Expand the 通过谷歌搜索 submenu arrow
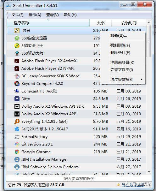 [142, 80]
